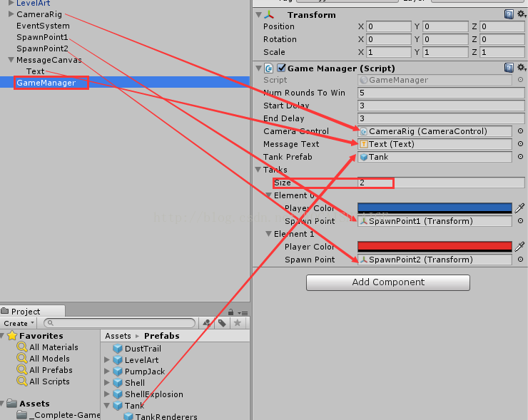
Task: Click the Search by Label tag icon
Action: coord(222,323)
